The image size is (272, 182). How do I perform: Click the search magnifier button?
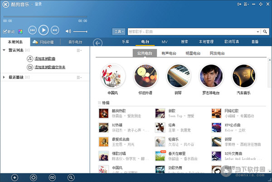click(x=265, y=32)
